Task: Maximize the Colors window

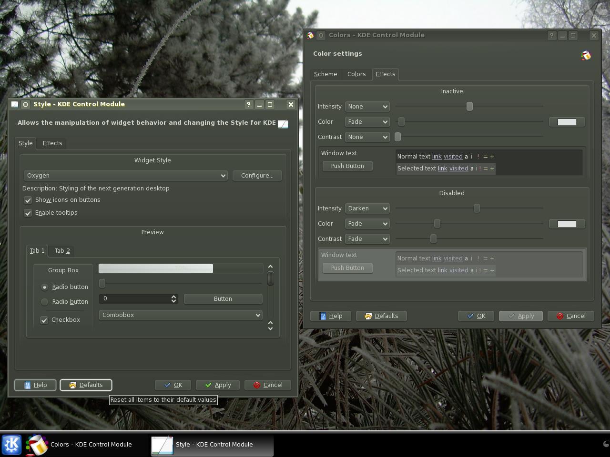Action: point(573,35)
